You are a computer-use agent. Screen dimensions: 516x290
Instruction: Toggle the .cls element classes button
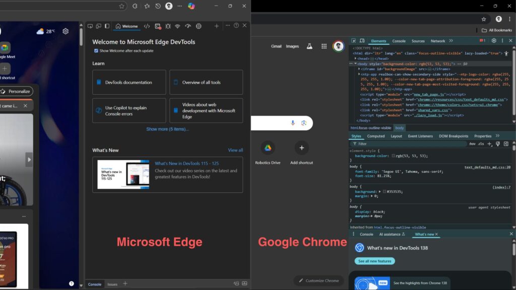(481, 144)
